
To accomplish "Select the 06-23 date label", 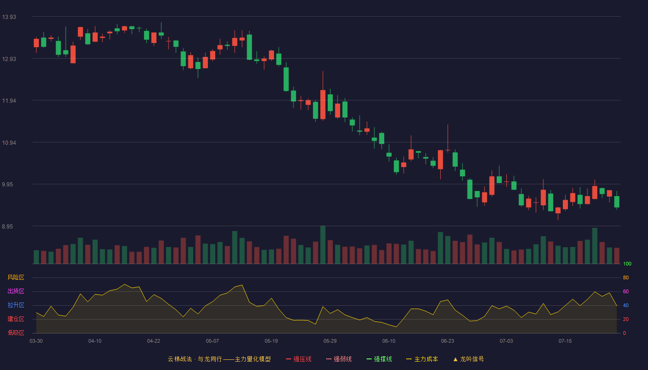I will click(448, 341).
